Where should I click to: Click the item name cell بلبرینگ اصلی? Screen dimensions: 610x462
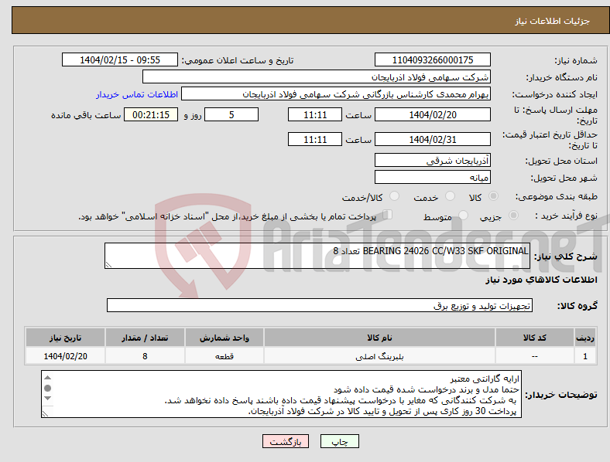(x=379, y=356)
